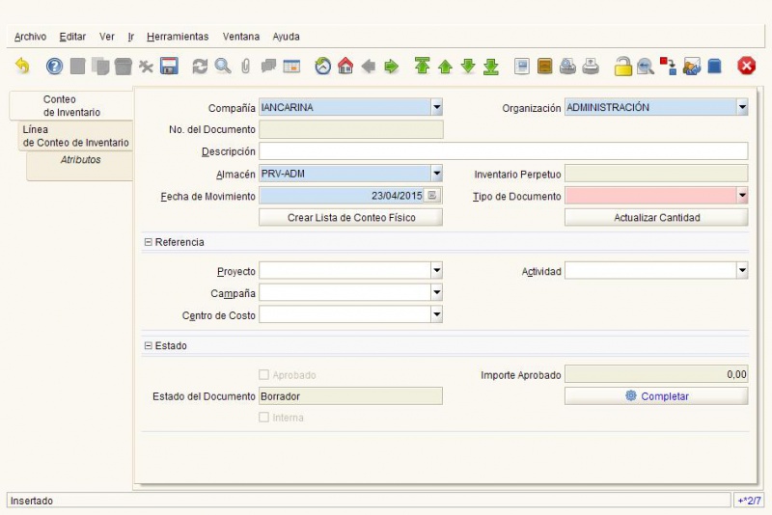Open the Proyecto dropdown
The image size is (772, 515).
pos(437,270)
